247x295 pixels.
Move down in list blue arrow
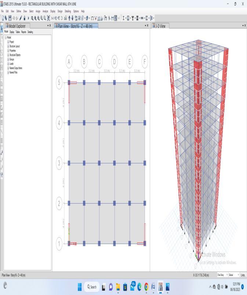tap(72, 18)
